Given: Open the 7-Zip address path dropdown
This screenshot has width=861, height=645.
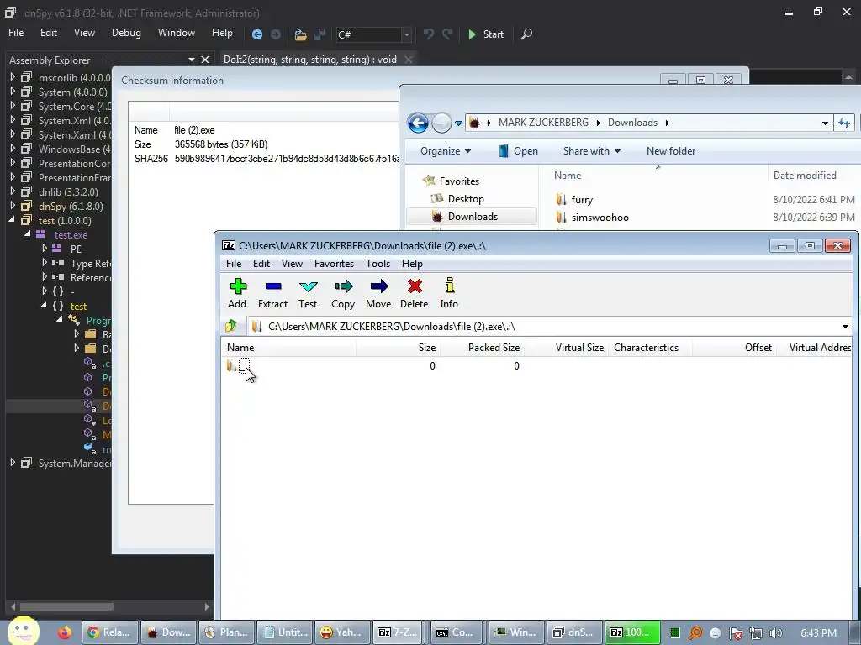Looking at the screenshot, I should pyautogui.click(x=845, y=327).
